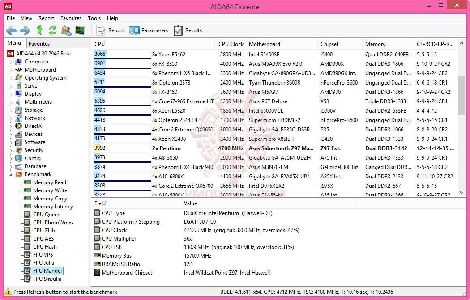Open the Parameters button
The image size is (470, 300).
coord(148,30)
